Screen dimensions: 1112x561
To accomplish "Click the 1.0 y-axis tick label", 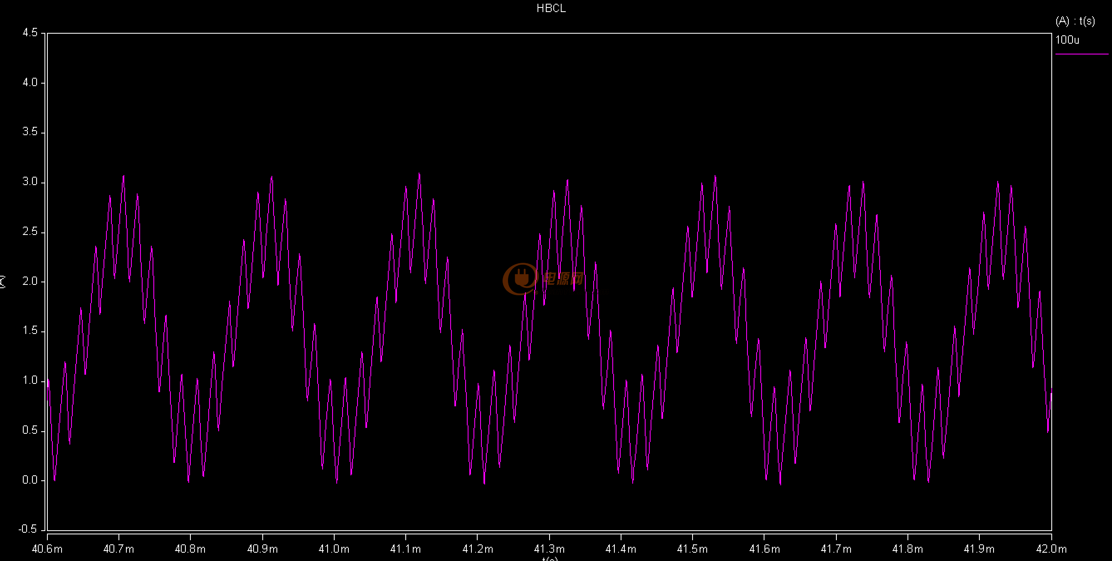I will tap(30, 381).
